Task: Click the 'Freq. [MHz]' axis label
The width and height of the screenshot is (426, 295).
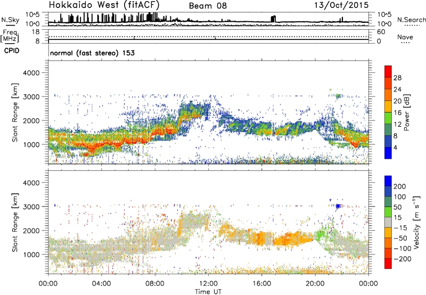Action: 10,36
